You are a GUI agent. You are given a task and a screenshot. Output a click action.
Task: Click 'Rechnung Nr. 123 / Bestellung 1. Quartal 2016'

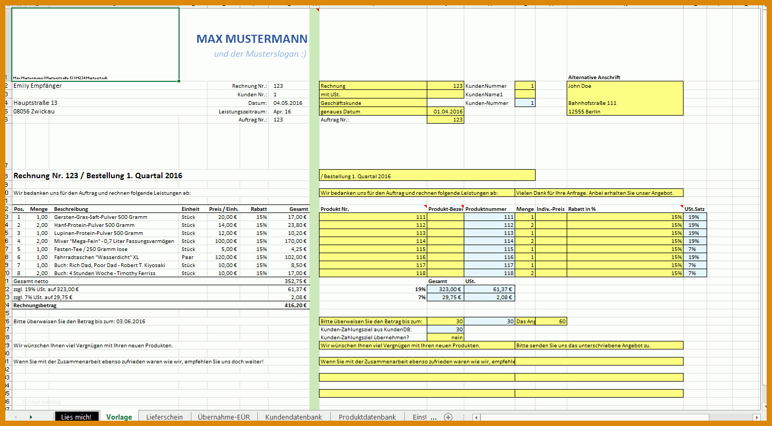point(98,176)
